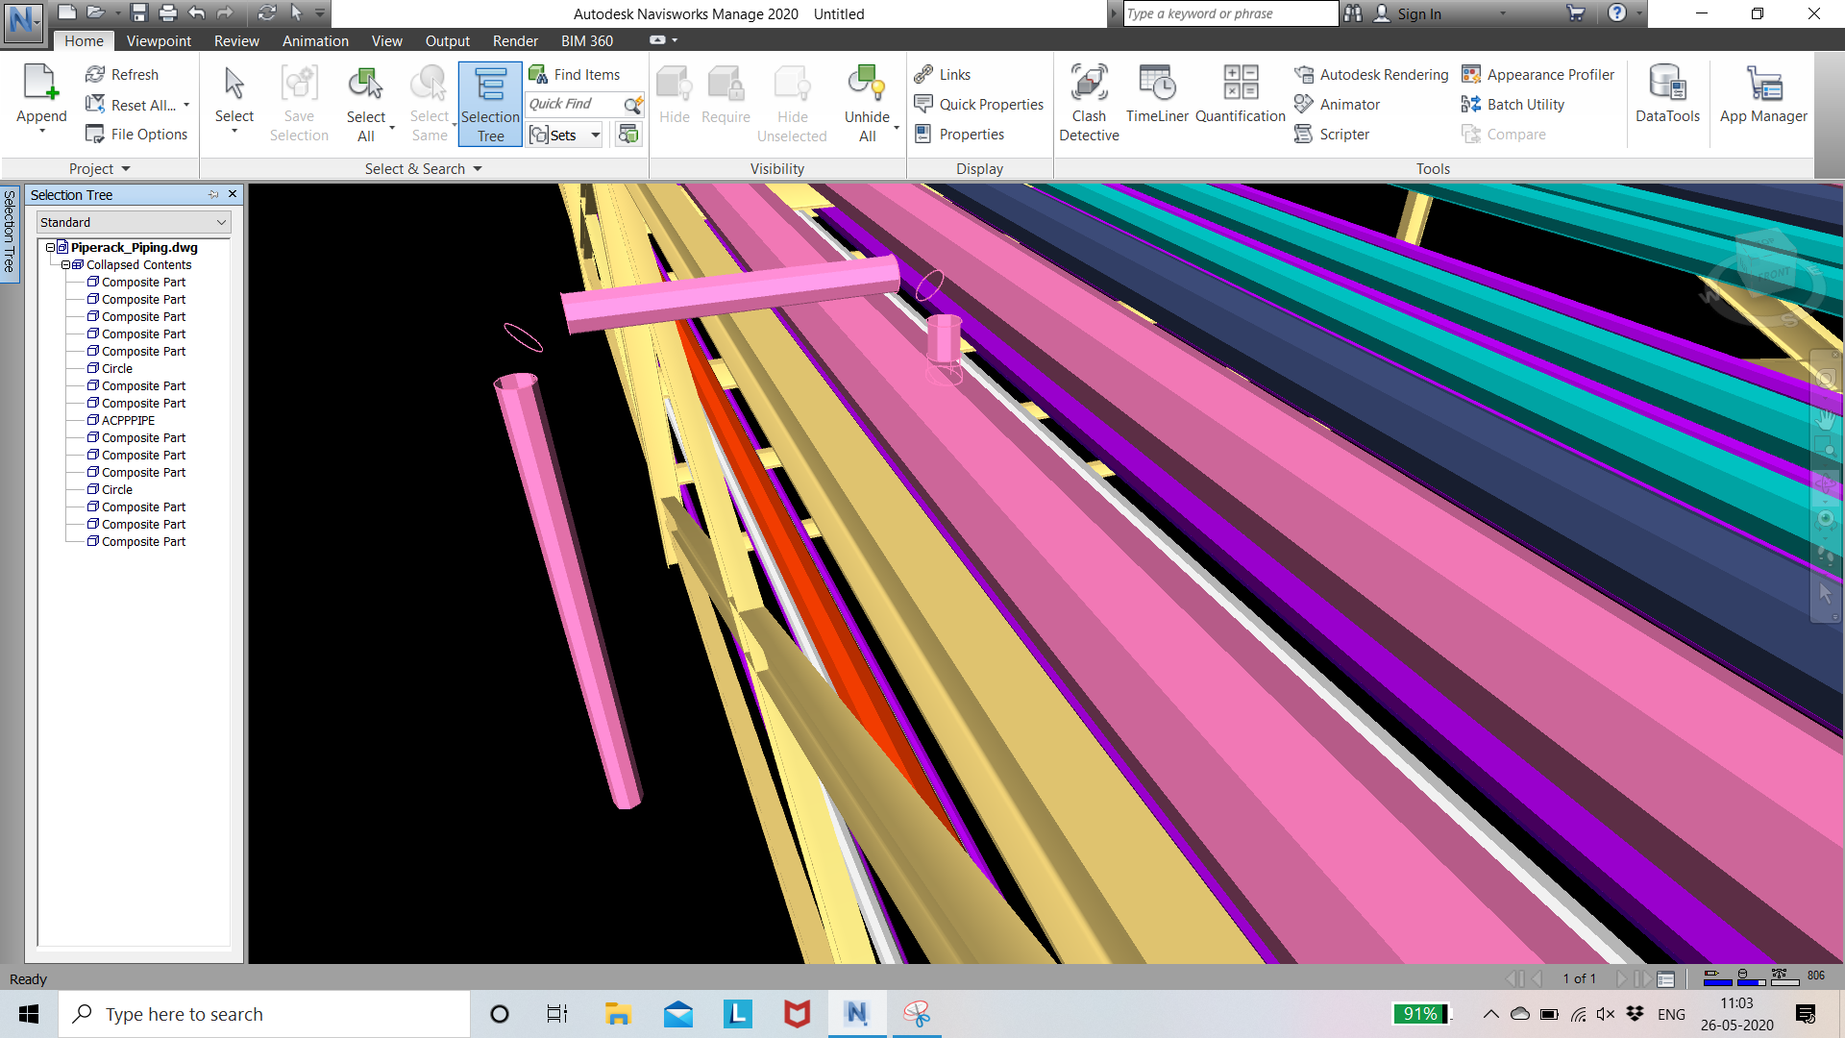Open DataTools
Viewport: 1845px width, 1038px height.
(1667, 96)
